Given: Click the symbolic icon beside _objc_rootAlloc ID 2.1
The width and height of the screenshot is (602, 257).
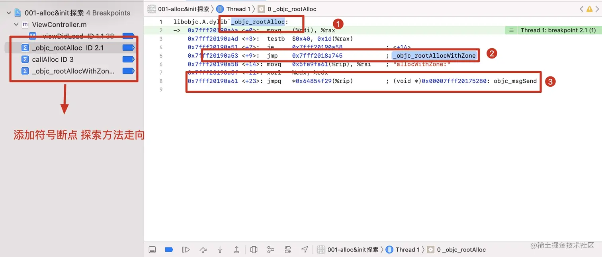Looking at the screenshot, I should 25,48.
